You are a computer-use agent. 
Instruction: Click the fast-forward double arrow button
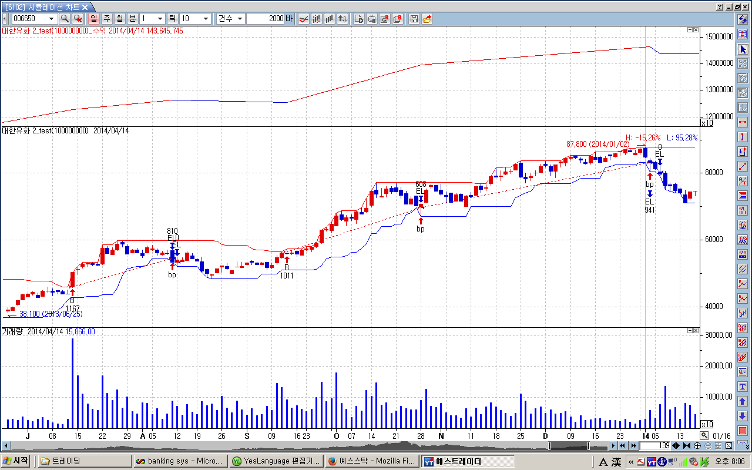[x=633, y=445]
